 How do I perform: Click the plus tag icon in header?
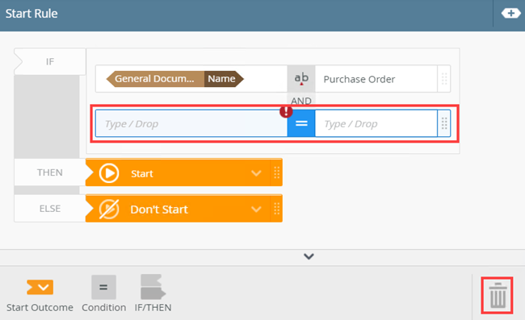click(x=511, y=14)
